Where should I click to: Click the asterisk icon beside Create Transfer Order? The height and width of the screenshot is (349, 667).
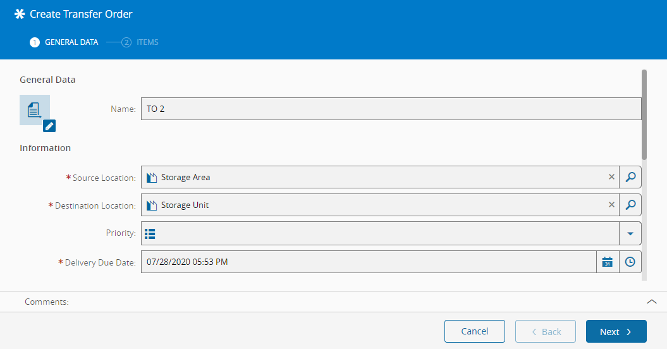click(20, 14)
